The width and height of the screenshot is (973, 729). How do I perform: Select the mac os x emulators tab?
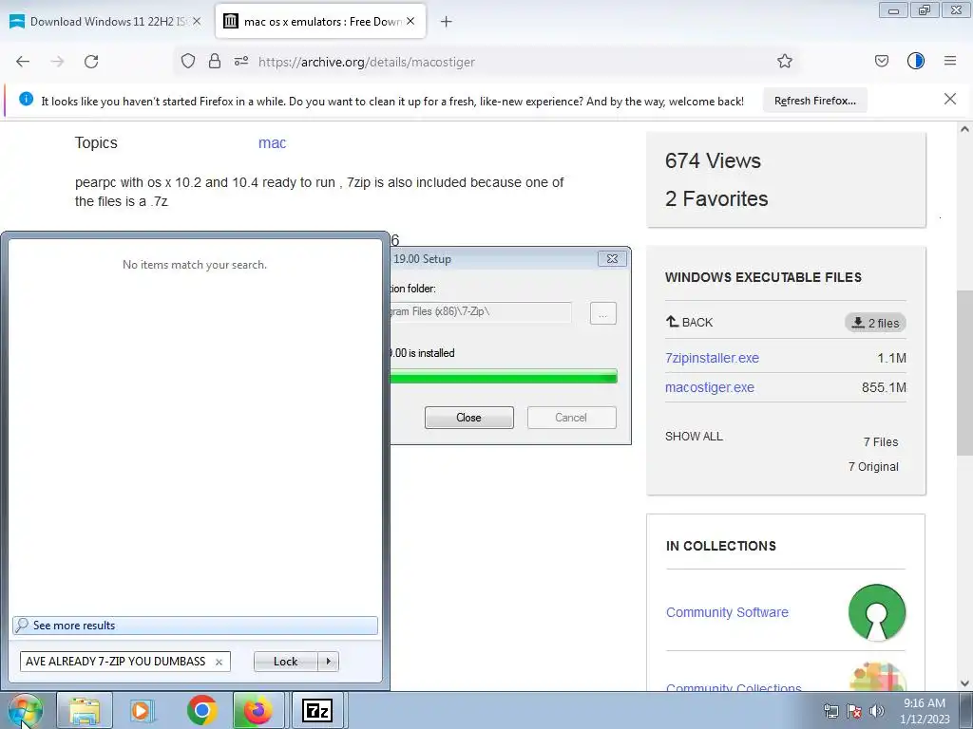320,22
